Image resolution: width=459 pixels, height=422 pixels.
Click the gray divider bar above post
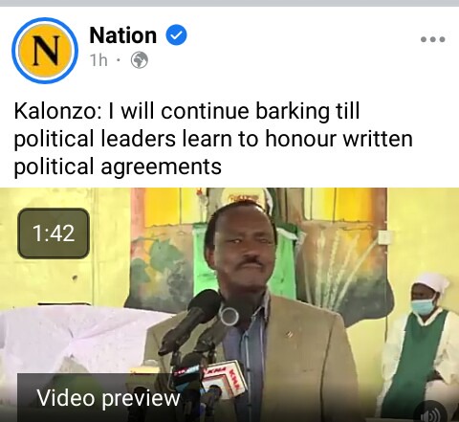pyautogui.click(x=229, y=3)
